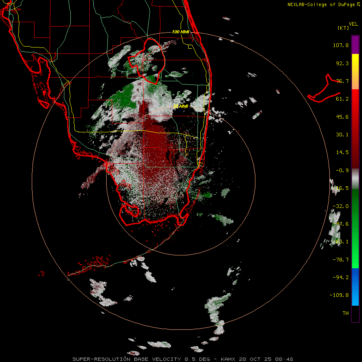This screenshot has height=362, width=362.
Task: Select the -0.9 velocity scale value
Action: tap(342, 171)
